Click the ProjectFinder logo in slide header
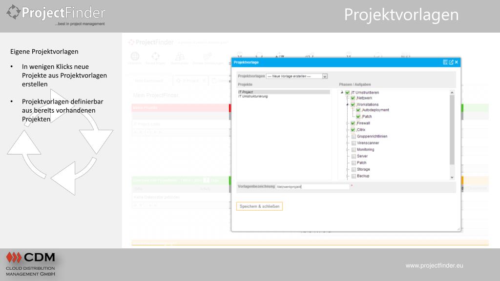 pos(56,15)
